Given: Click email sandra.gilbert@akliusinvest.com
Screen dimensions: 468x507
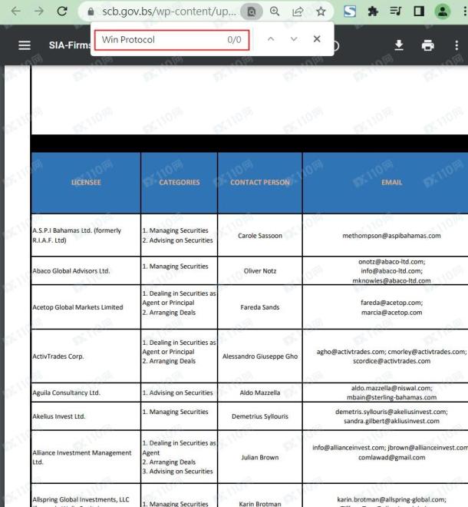Looking at the screenshot, I should 392,421.
